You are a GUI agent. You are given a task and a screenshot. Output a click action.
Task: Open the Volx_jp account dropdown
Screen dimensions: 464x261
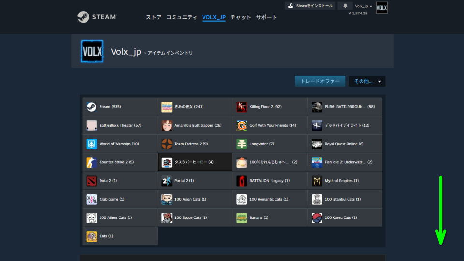pos(363,6)
